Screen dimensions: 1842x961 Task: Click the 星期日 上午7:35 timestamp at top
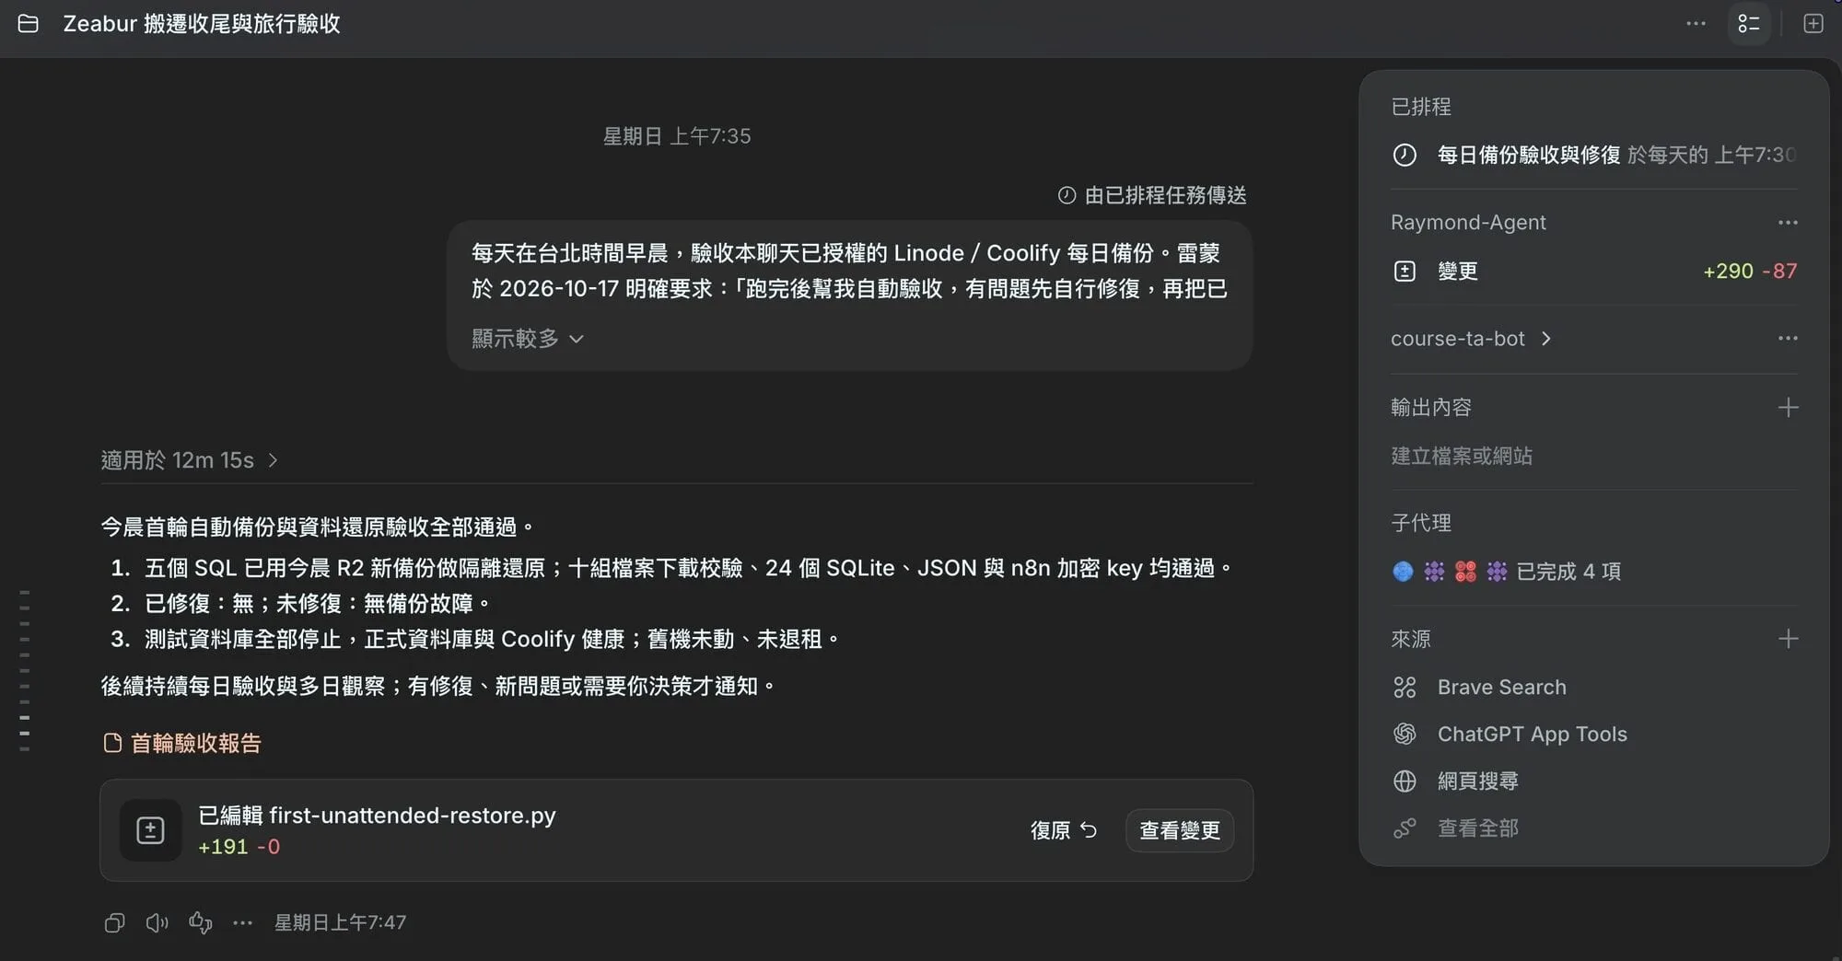677,136
